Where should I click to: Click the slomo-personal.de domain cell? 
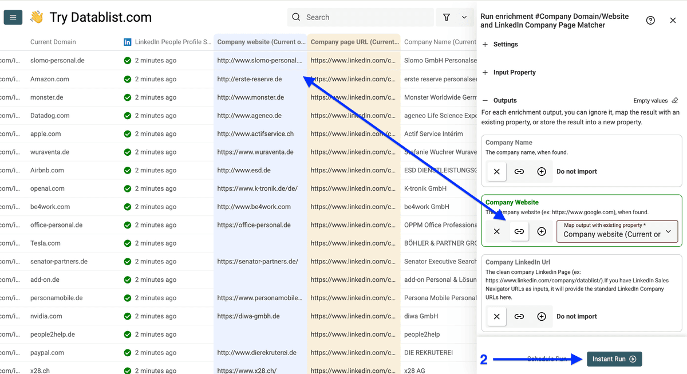pos(57,61)
